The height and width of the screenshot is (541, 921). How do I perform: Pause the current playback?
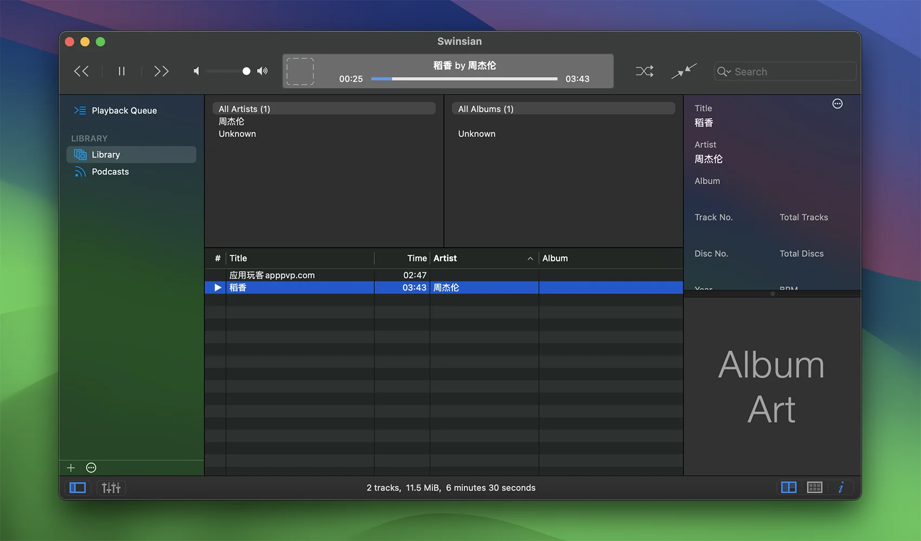[x=121, y=71]
